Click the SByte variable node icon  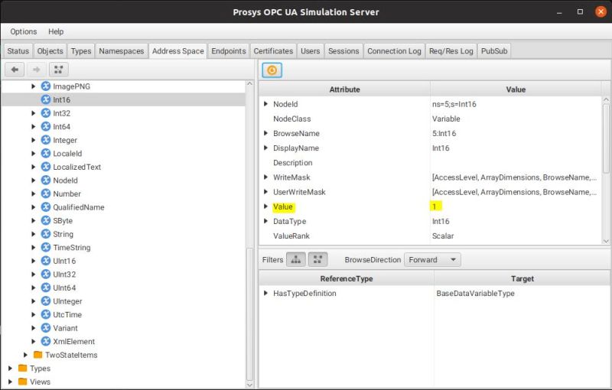(x=46, y=220)
